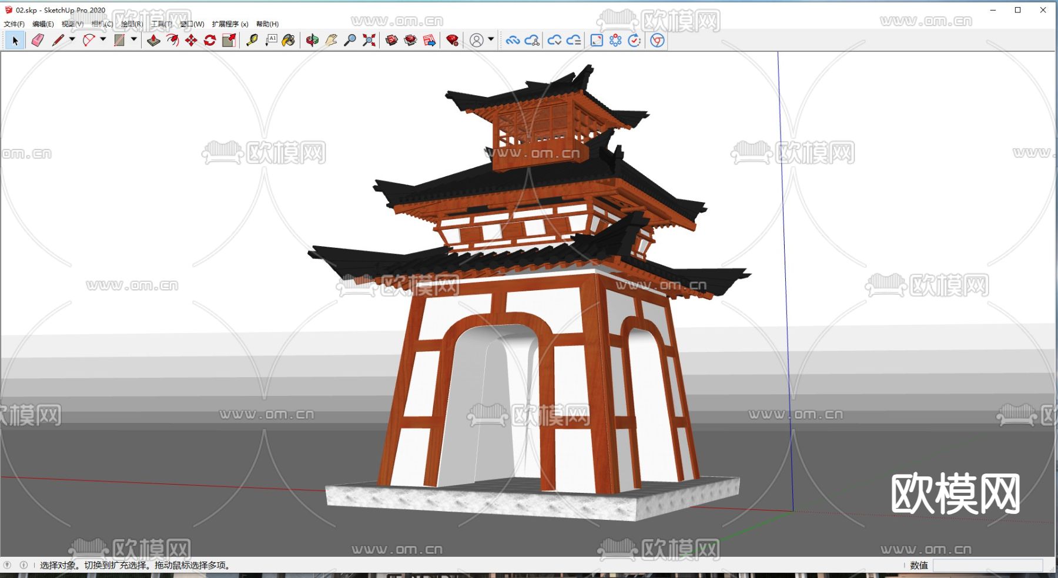Click the info icon in status bar
This screenshot has height=578, width=1058.
24,565
